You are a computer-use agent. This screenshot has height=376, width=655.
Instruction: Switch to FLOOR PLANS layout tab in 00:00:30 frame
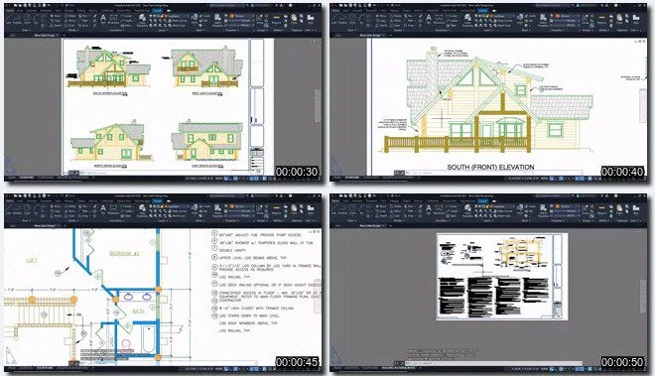[46, 178]
